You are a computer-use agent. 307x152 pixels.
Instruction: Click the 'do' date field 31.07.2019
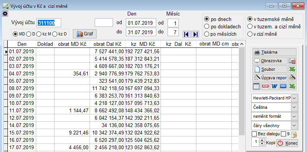(141, 32)
